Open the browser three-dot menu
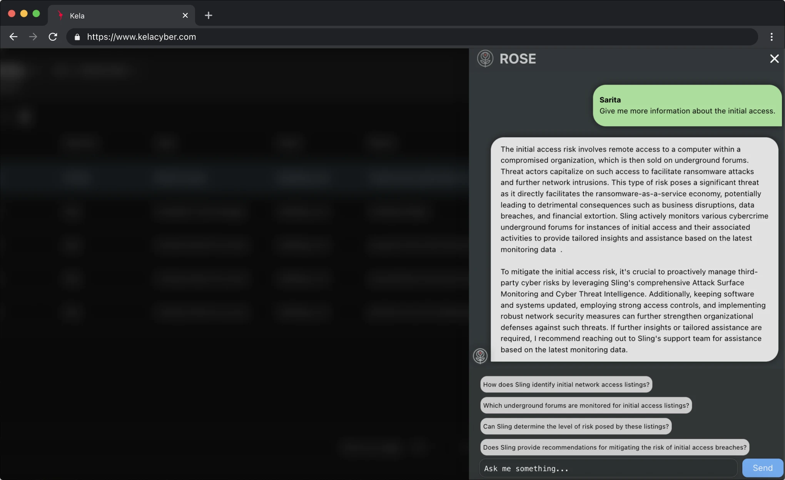Viewport: 785px width, 480px height. pos(772,37)
